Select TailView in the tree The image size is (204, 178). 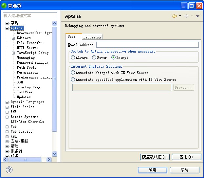point(25,92)
